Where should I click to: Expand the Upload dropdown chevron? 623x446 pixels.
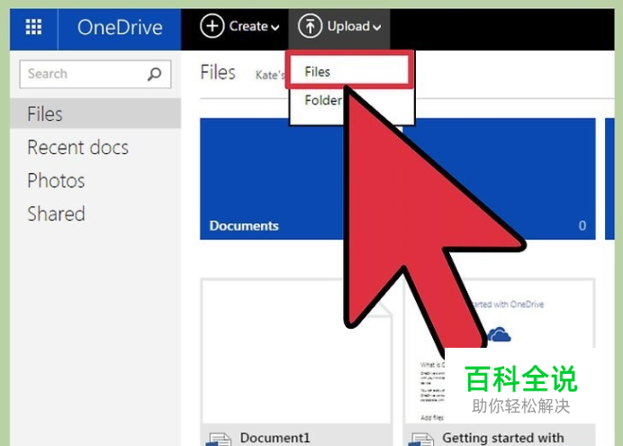point(376,27)
